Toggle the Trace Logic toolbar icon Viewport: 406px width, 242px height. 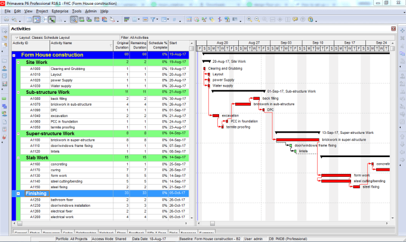point(51,20)
